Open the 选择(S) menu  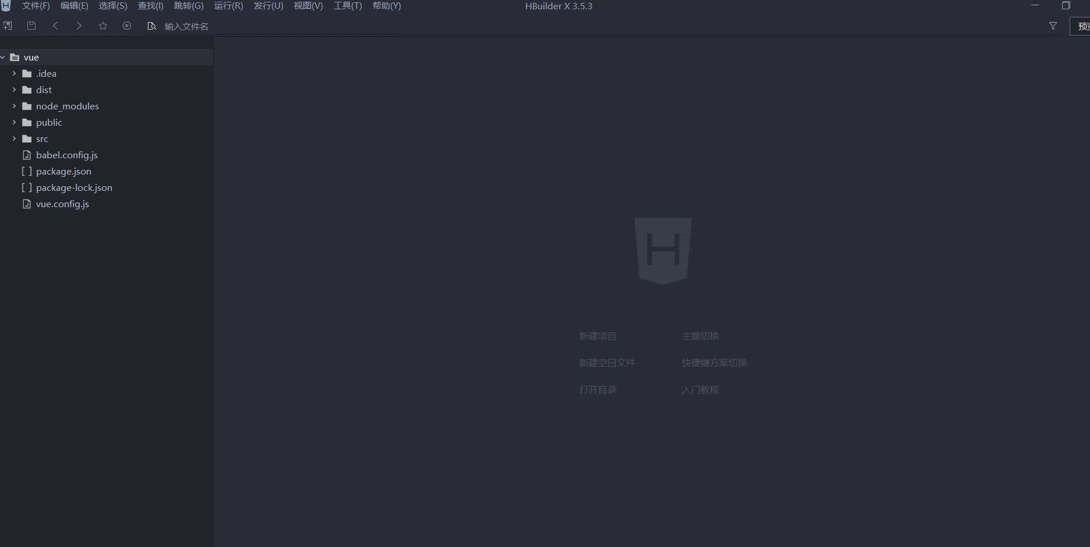(113, 6)
